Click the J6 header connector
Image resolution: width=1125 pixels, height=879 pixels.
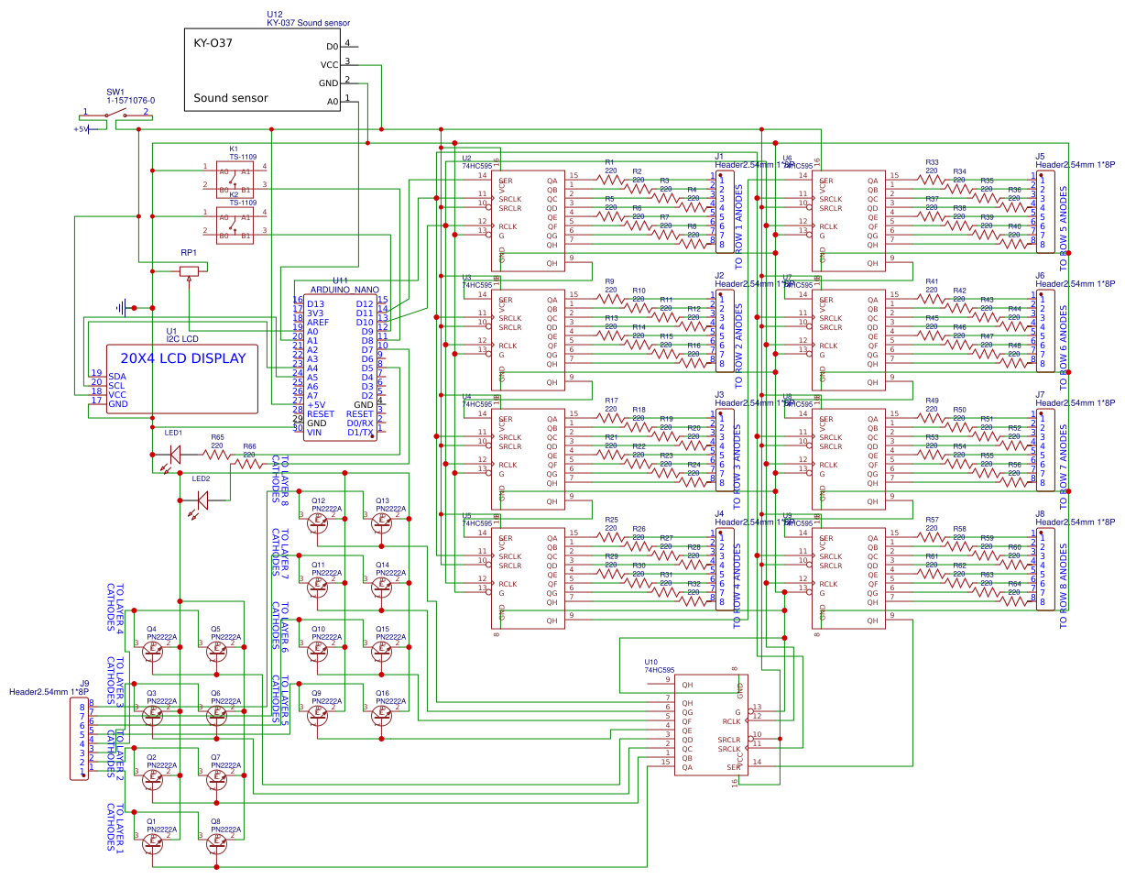(1045, 331)
